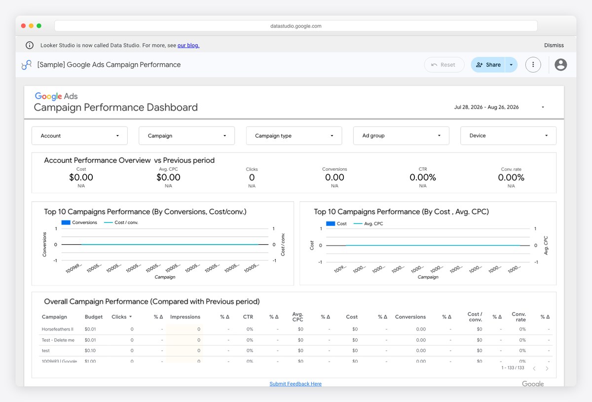This screenshot has width=592, height=402.
Task: Click the CTR scorecard value
Action: (x=423, y=178)
